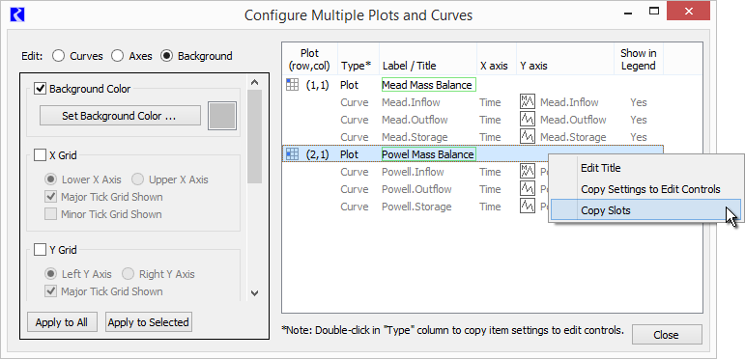This screenshot has width=745, height=359.
Task: Click the Mead Mass Balance title cell
Action: pos(429,85)
